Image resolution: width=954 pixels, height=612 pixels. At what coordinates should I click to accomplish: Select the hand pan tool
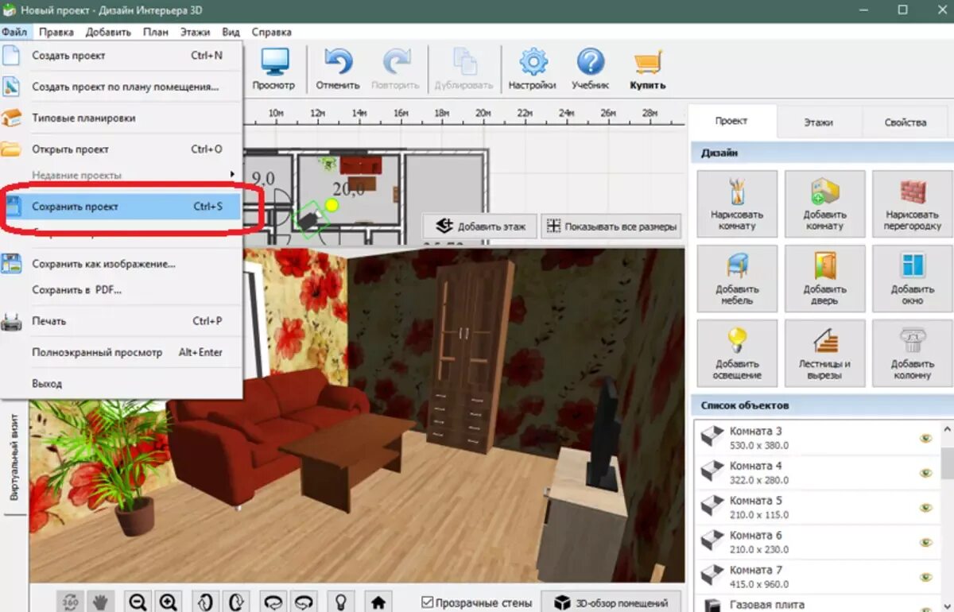click(101, 602)
